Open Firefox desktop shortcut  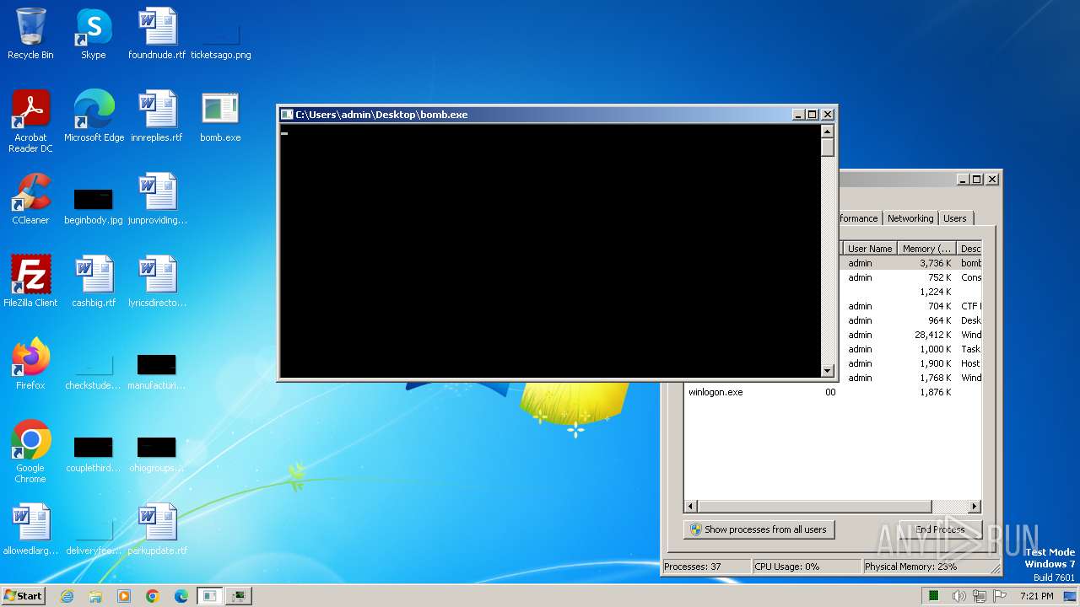30,364
